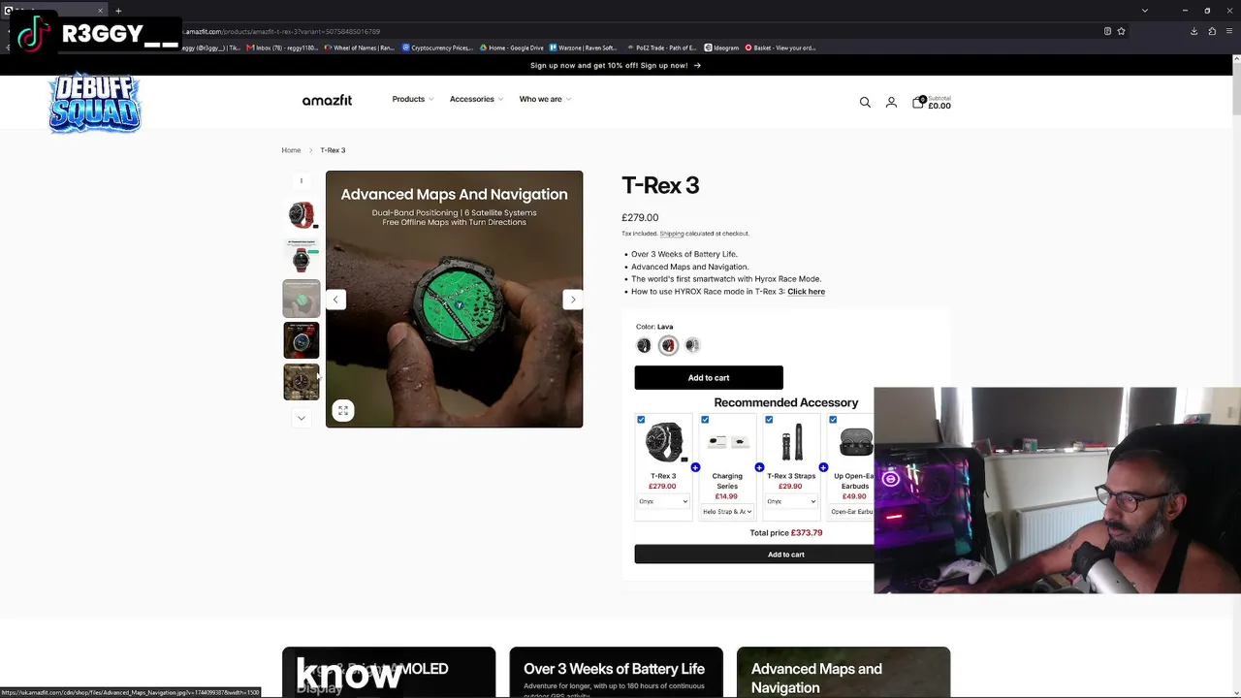This screenshot has width=1241, height=698.
Task: Open the Wheel of Names bookmark
Action: click(x=359, y=48)
